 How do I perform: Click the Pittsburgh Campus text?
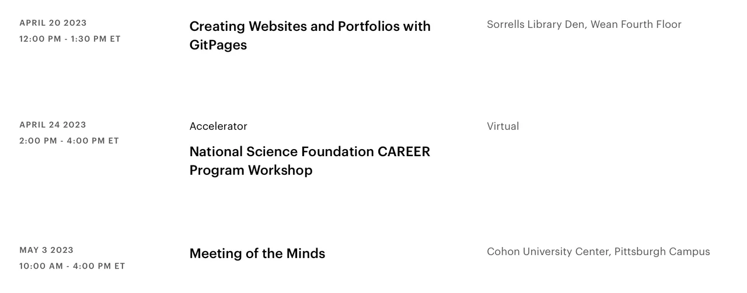tap(662, 252)
